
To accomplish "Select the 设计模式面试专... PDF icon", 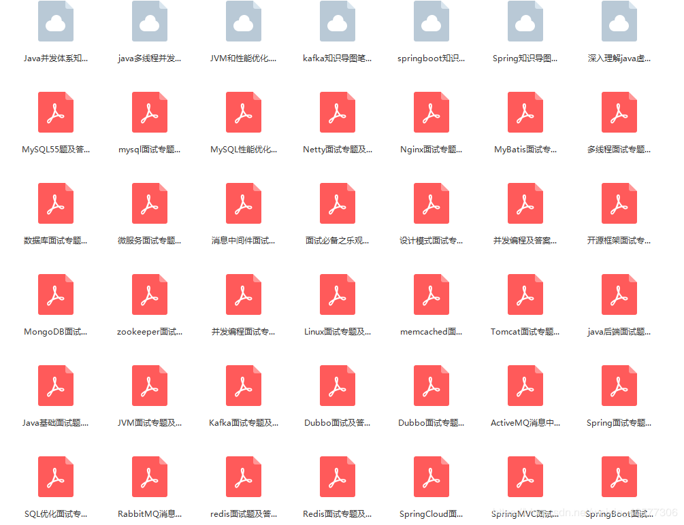I will pyautogui.click(x=431, y=203).
